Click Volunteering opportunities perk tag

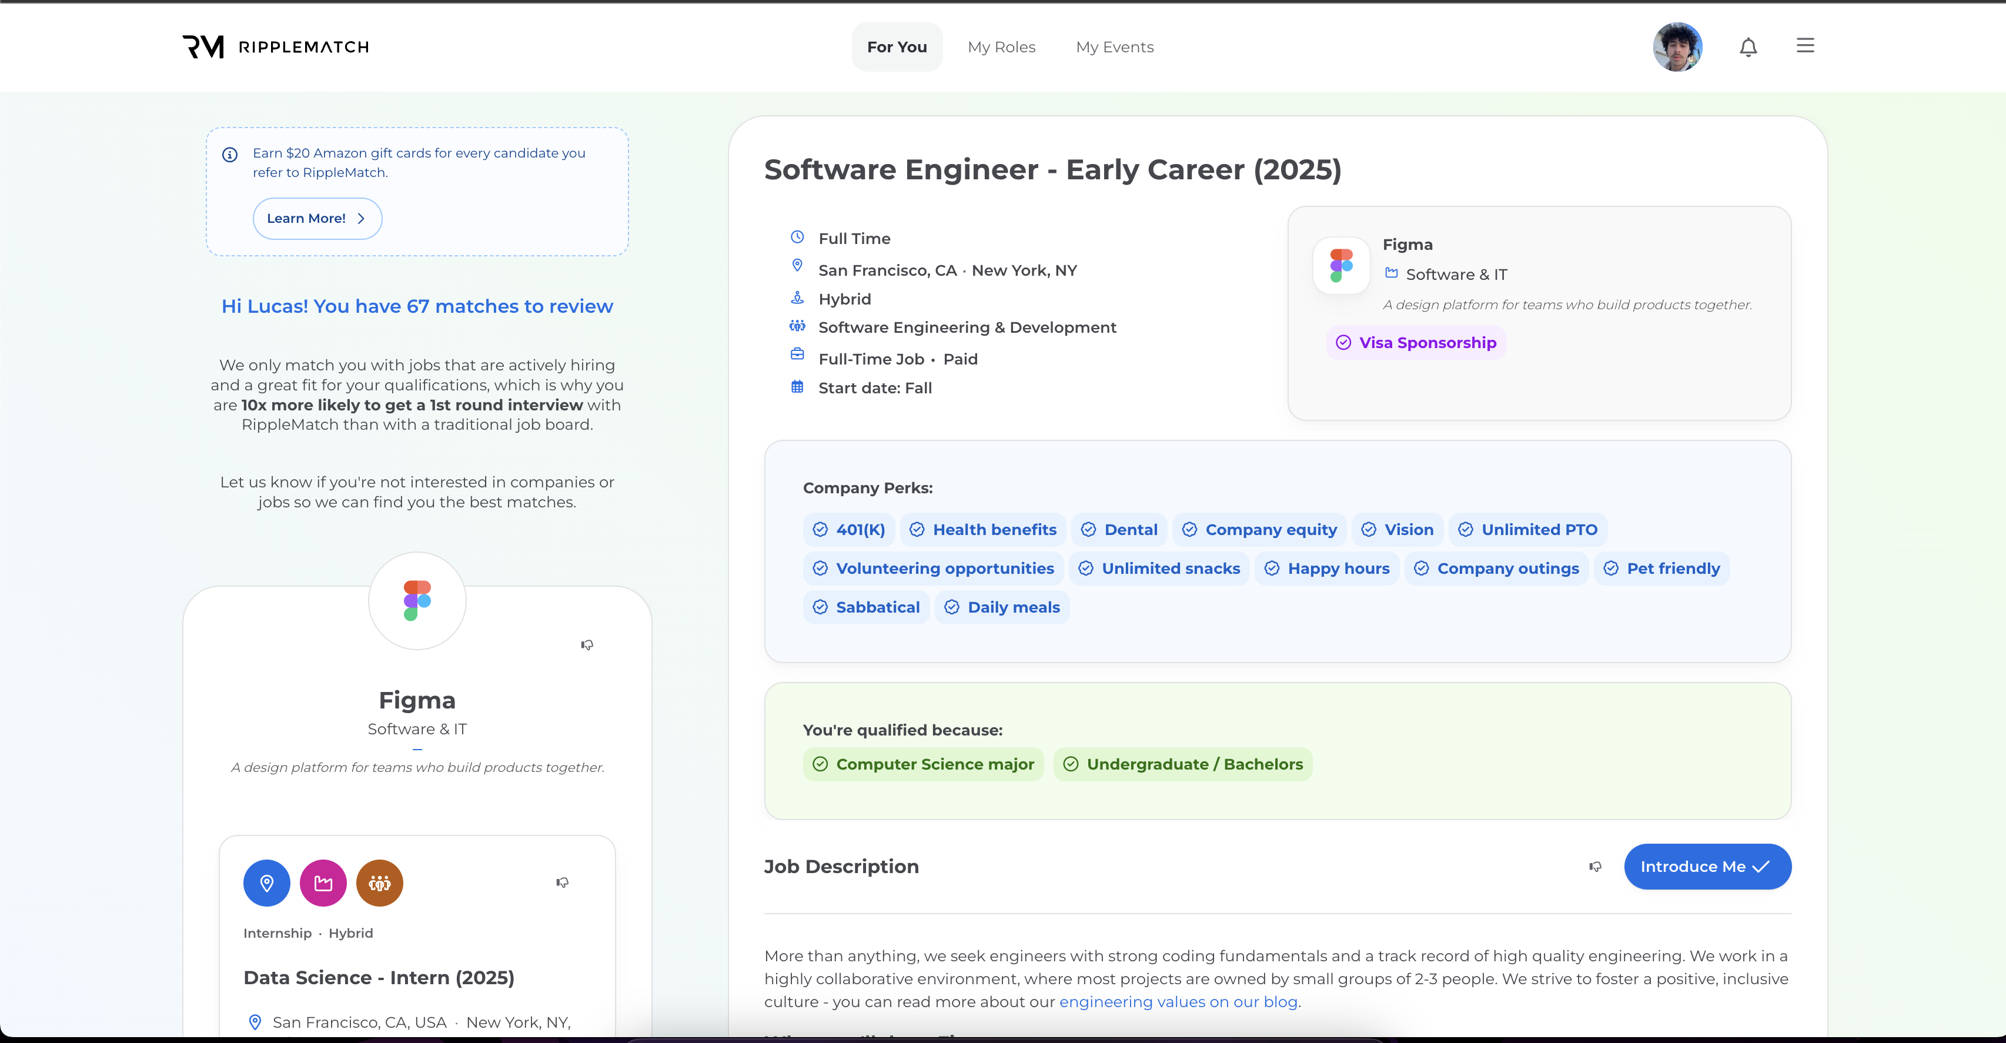pyautogui.click(x=933, y=569)
